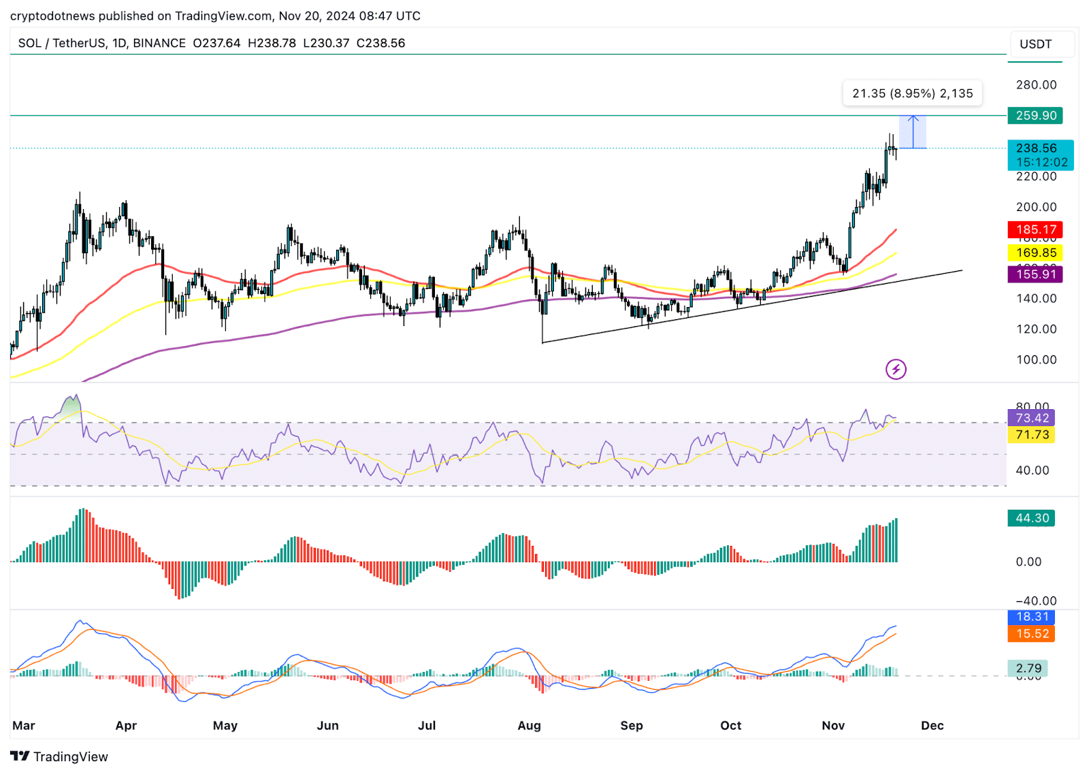Click the 73.42 RSI value label

click(x=1031, y=418)
